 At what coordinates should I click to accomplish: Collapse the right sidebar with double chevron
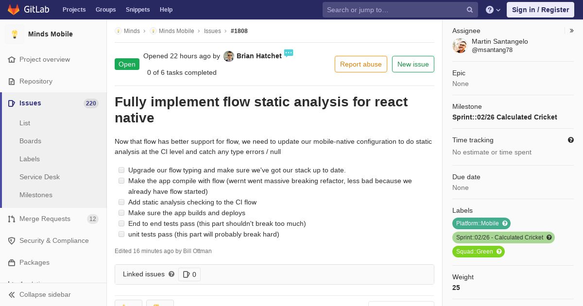click(572, 31)
